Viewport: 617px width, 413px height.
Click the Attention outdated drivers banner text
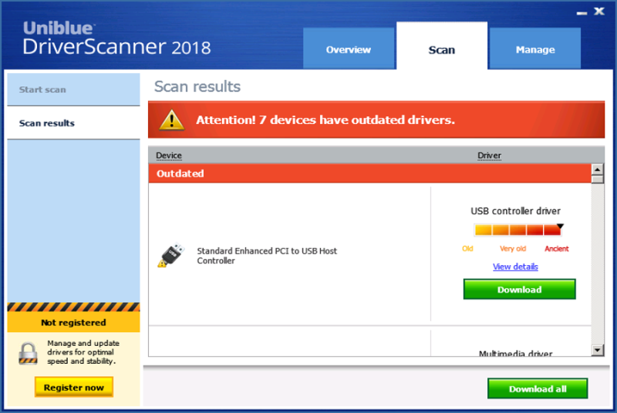325,119
